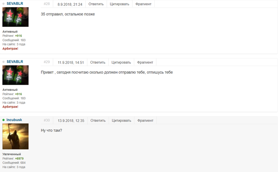Select message text "35 отправил, остальное позже"

(68, 14)
